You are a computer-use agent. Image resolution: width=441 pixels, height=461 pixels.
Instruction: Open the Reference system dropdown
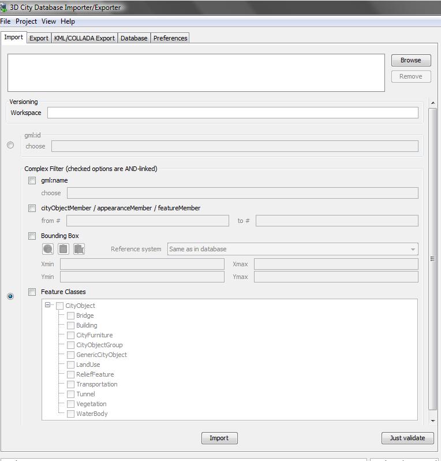coord(293,249)
